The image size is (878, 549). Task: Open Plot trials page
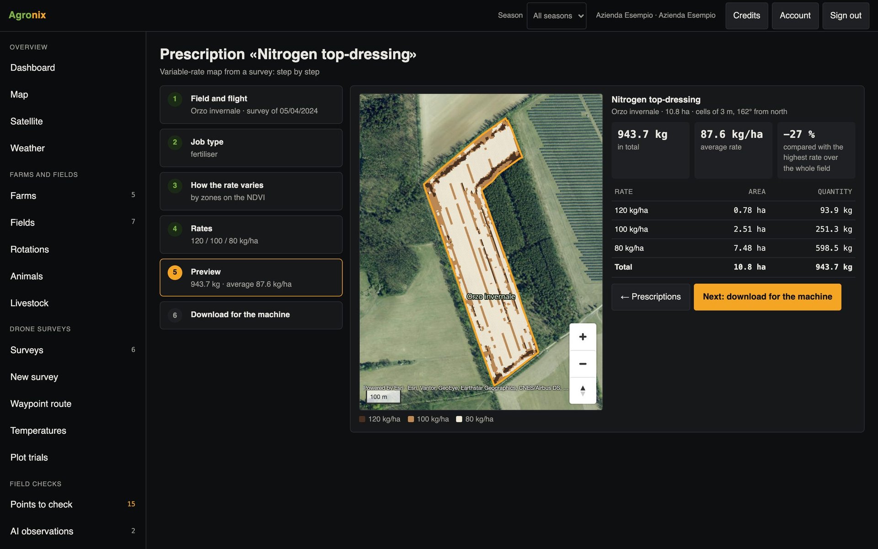tap(73, 458)
